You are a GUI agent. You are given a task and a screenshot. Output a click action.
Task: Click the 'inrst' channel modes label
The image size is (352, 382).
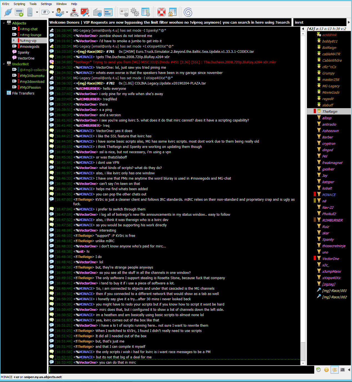[x=299, y=22]
